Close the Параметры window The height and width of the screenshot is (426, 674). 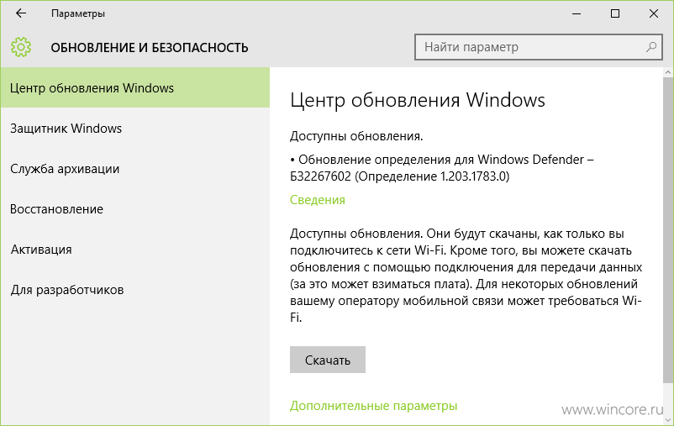[653, 13]
